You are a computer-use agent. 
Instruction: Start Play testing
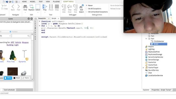click(x=45, y=7)
